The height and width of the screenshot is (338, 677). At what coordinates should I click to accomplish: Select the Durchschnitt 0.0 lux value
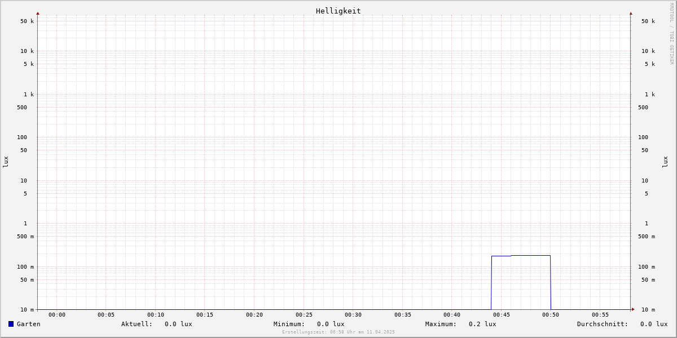tap(654, 324)
